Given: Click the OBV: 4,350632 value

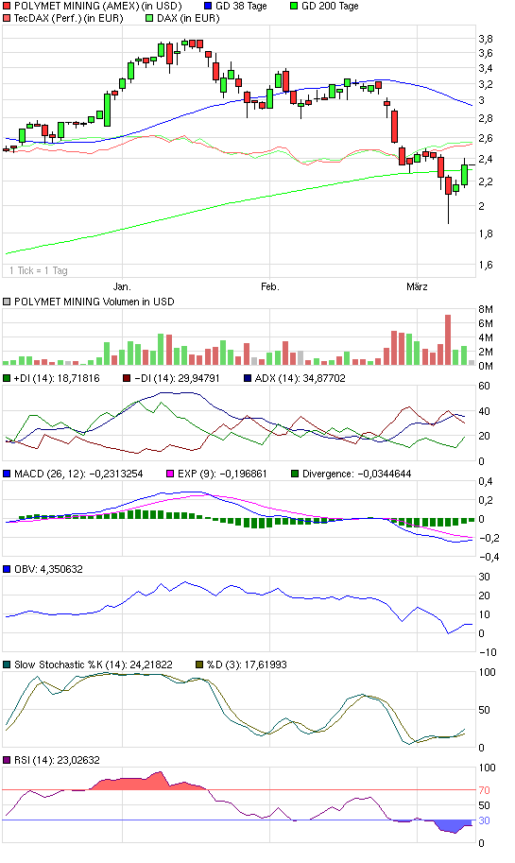Looking at the screenshot, I should click(48, 569).
